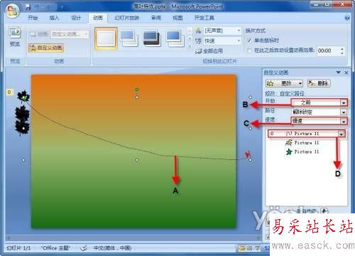
Task: Close the 自定义动画 task pane
Action: pyautogui.click(x=346, y=73)
